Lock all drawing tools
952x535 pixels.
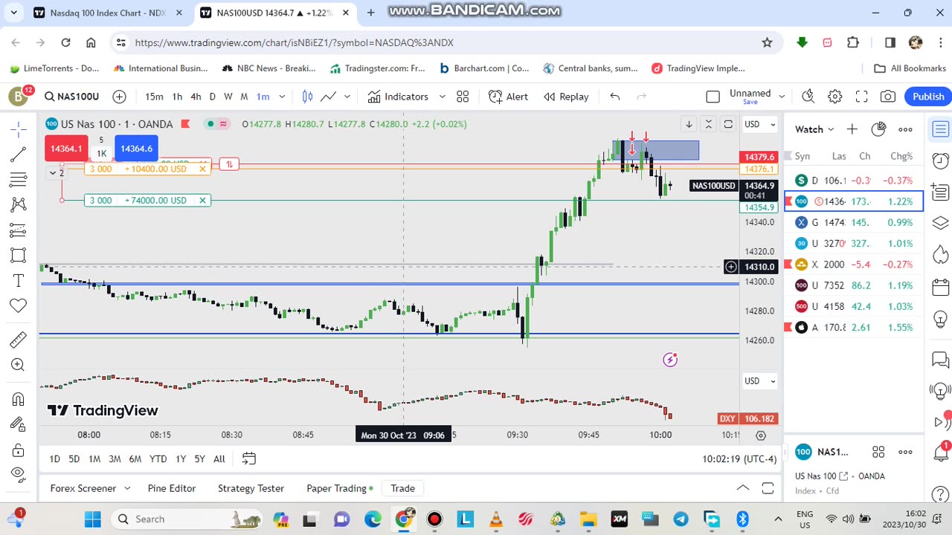pos(19,450)
